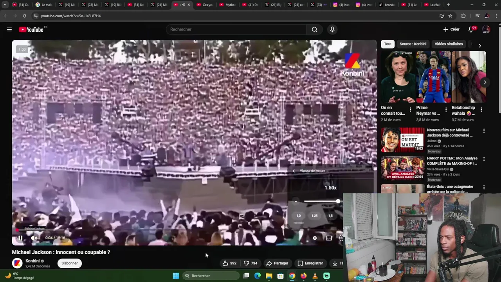Decrease speed with the minus button
Viewport: 501px width, 282px height.
(296, 201)
